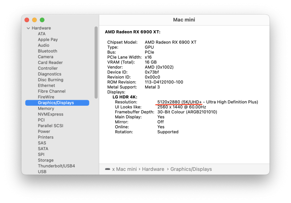
Task: Click Device ID value '0x73bf'
Action: pos(152,72)
